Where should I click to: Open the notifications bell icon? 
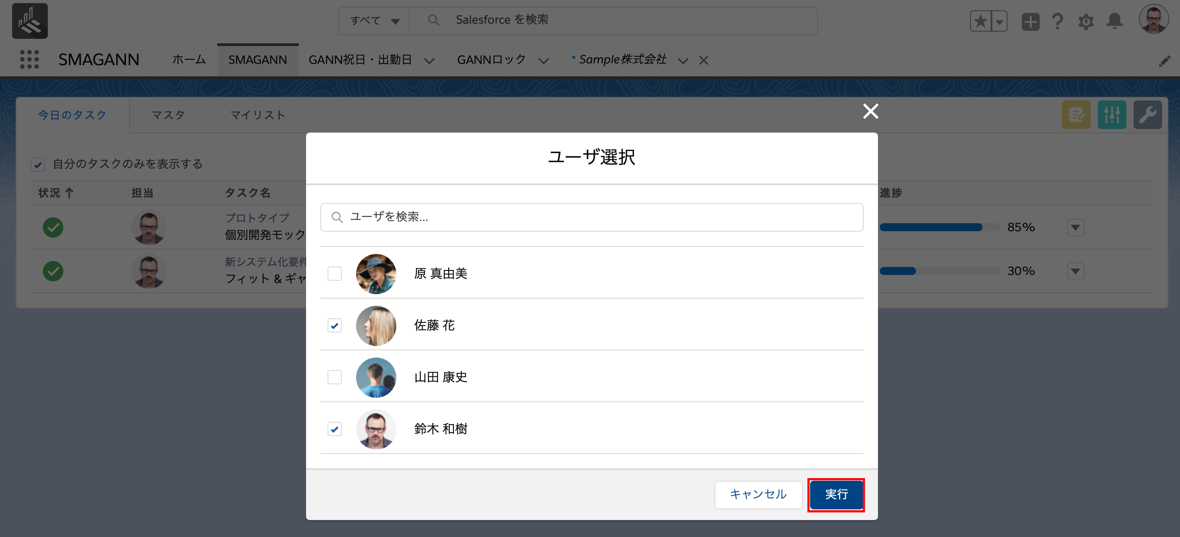[1114, 21]
